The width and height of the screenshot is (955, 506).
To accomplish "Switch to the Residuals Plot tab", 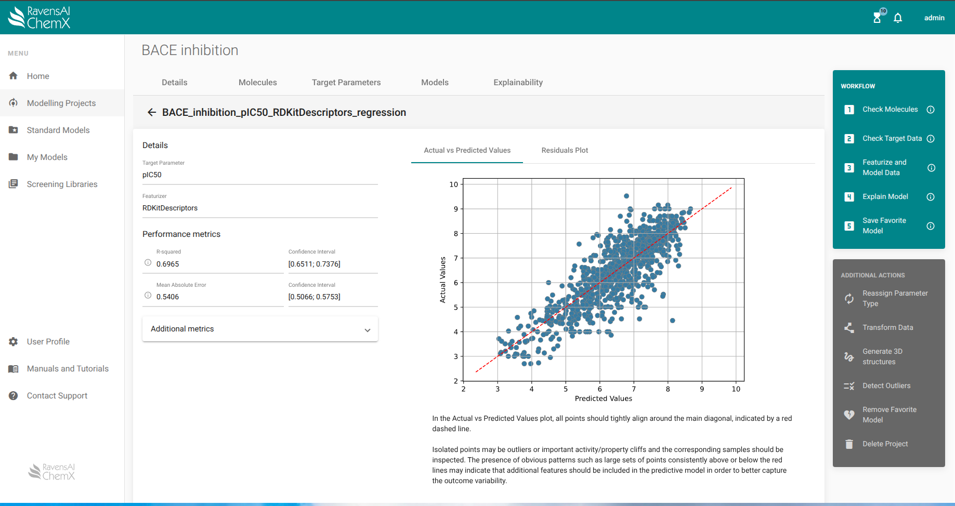I will tap(565, 151).
